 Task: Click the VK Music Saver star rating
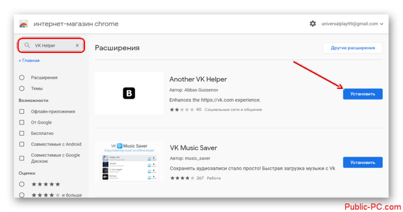182,178
